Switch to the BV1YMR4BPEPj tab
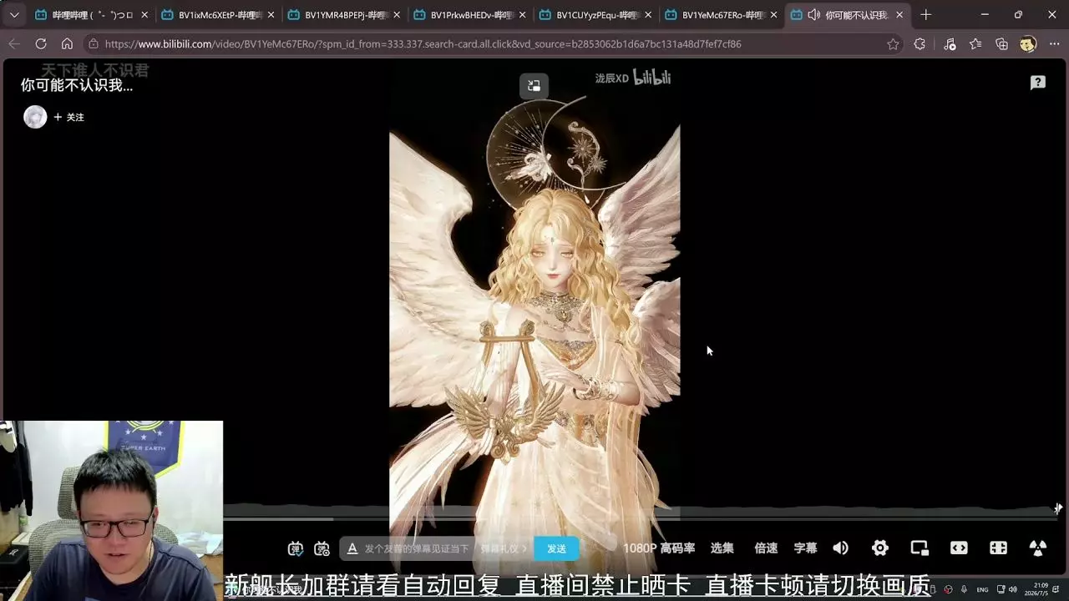 (x=343, y=15)
